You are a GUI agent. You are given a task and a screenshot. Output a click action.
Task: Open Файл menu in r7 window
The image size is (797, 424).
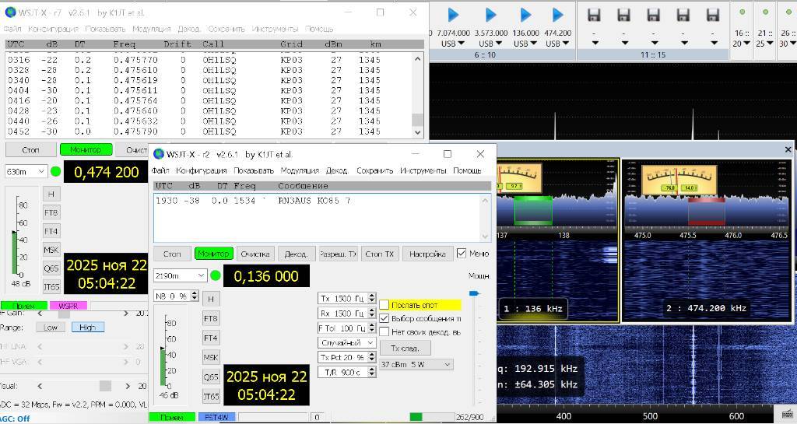pyautogui.click(x=12, y=29)
